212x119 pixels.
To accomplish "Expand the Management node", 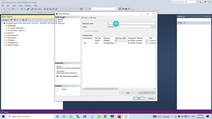I will (5, 43).
